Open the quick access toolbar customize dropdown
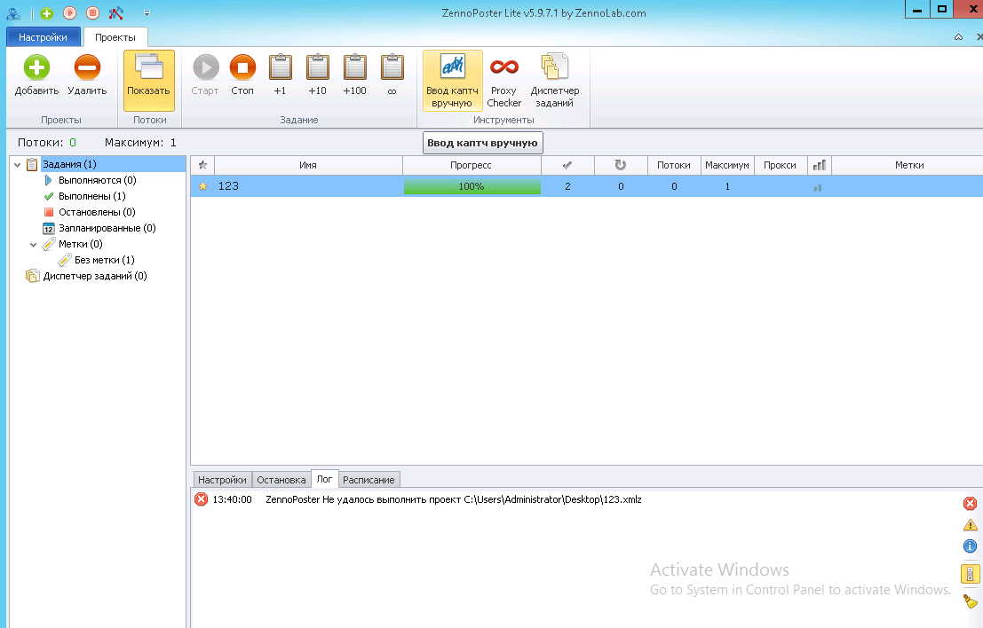Screen dimensions: 983x628 (147, 13)
